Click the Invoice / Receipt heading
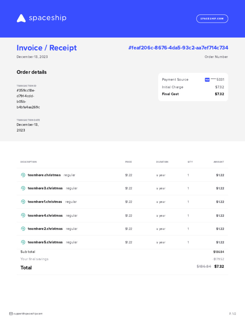The height and width of the screenshot is (326, 245). point(47,48)
